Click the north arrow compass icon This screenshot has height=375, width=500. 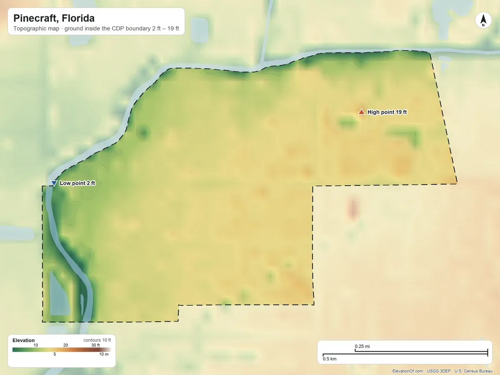(483, 20)
